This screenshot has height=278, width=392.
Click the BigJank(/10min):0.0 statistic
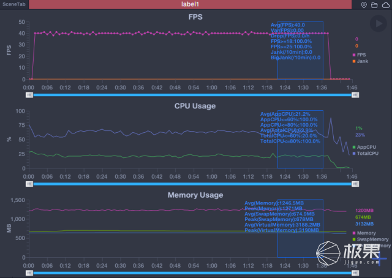tap(295, 58)
